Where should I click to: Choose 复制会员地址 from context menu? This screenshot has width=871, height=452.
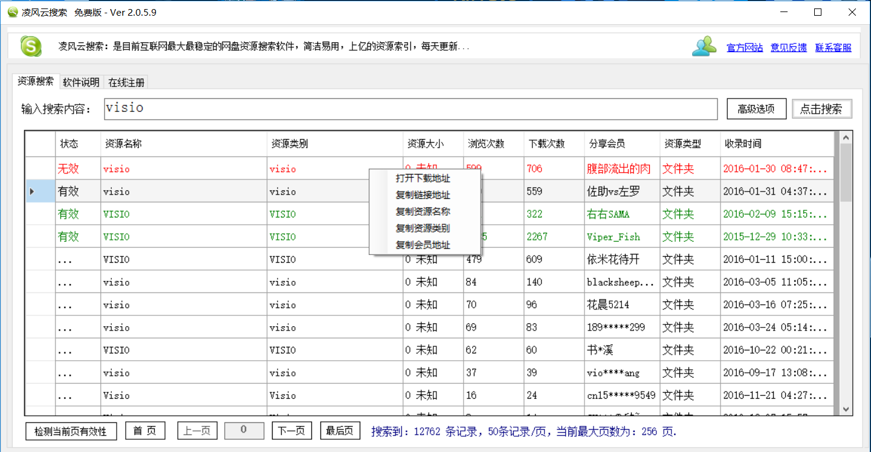tap(426, 245)
